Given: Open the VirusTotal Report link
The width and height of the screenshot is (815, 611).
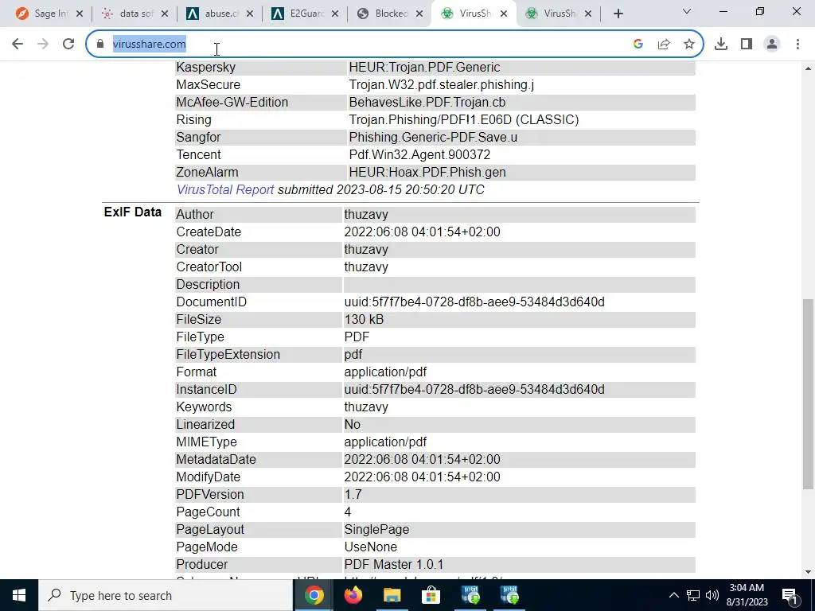Looking at the screenshot, I should 225,189.
